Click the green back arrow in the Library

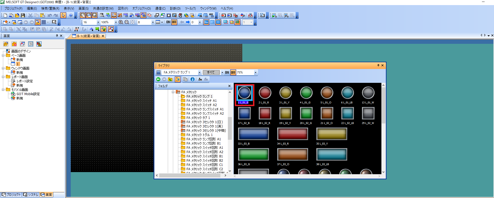[x=158, y=79]
